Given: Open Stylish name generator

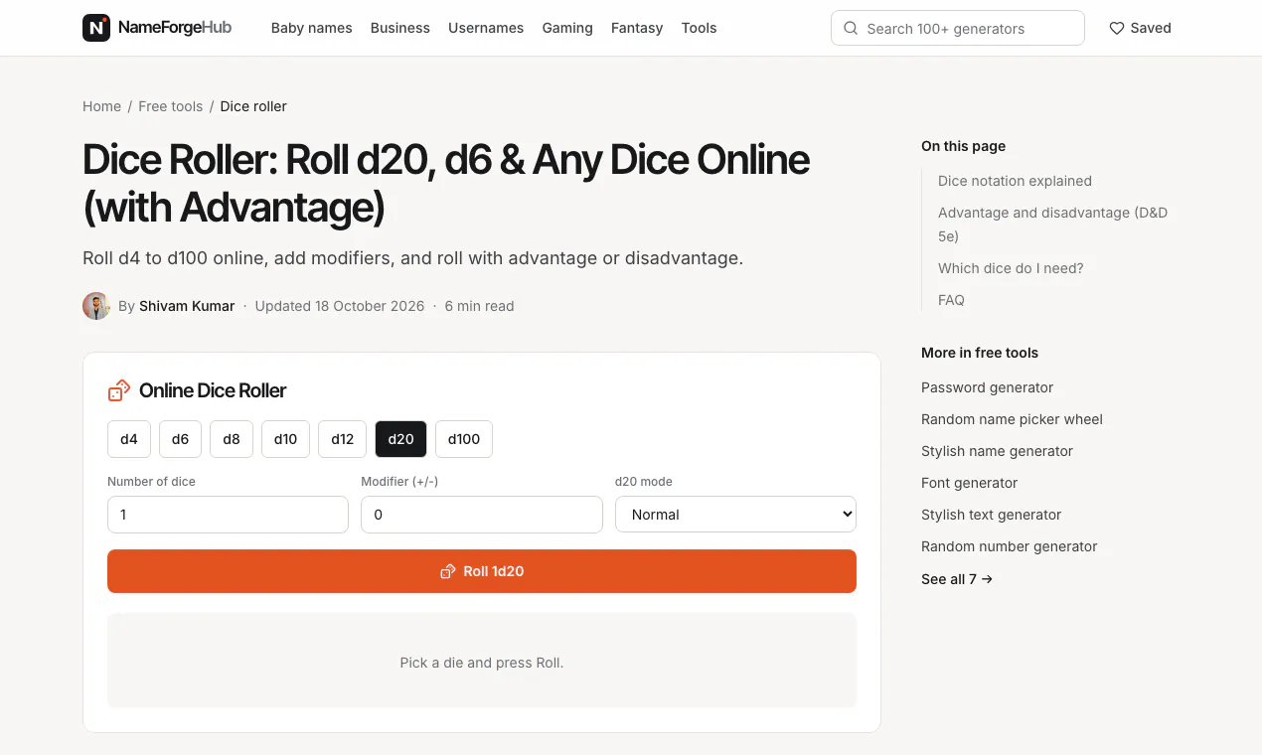Looking at the screenshot, I should (x=997, y=451).
